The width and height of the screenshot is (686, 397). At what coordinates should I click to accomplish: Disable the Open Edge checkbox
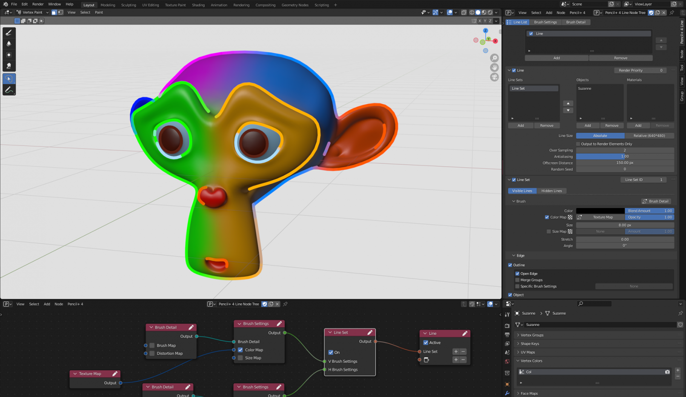click(517, 273)
